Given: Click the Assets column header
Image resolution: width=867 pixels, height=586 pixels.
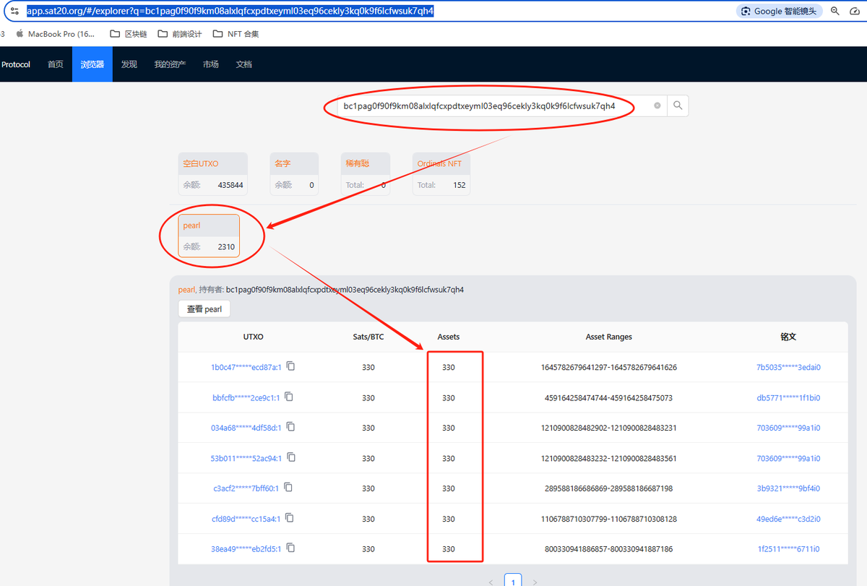Looking at the screenshot, I should click(x=449, y=337).
